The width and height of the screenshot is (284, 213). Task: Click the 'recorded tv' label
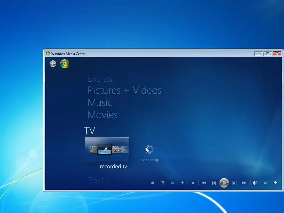click(x=113, y=166)
